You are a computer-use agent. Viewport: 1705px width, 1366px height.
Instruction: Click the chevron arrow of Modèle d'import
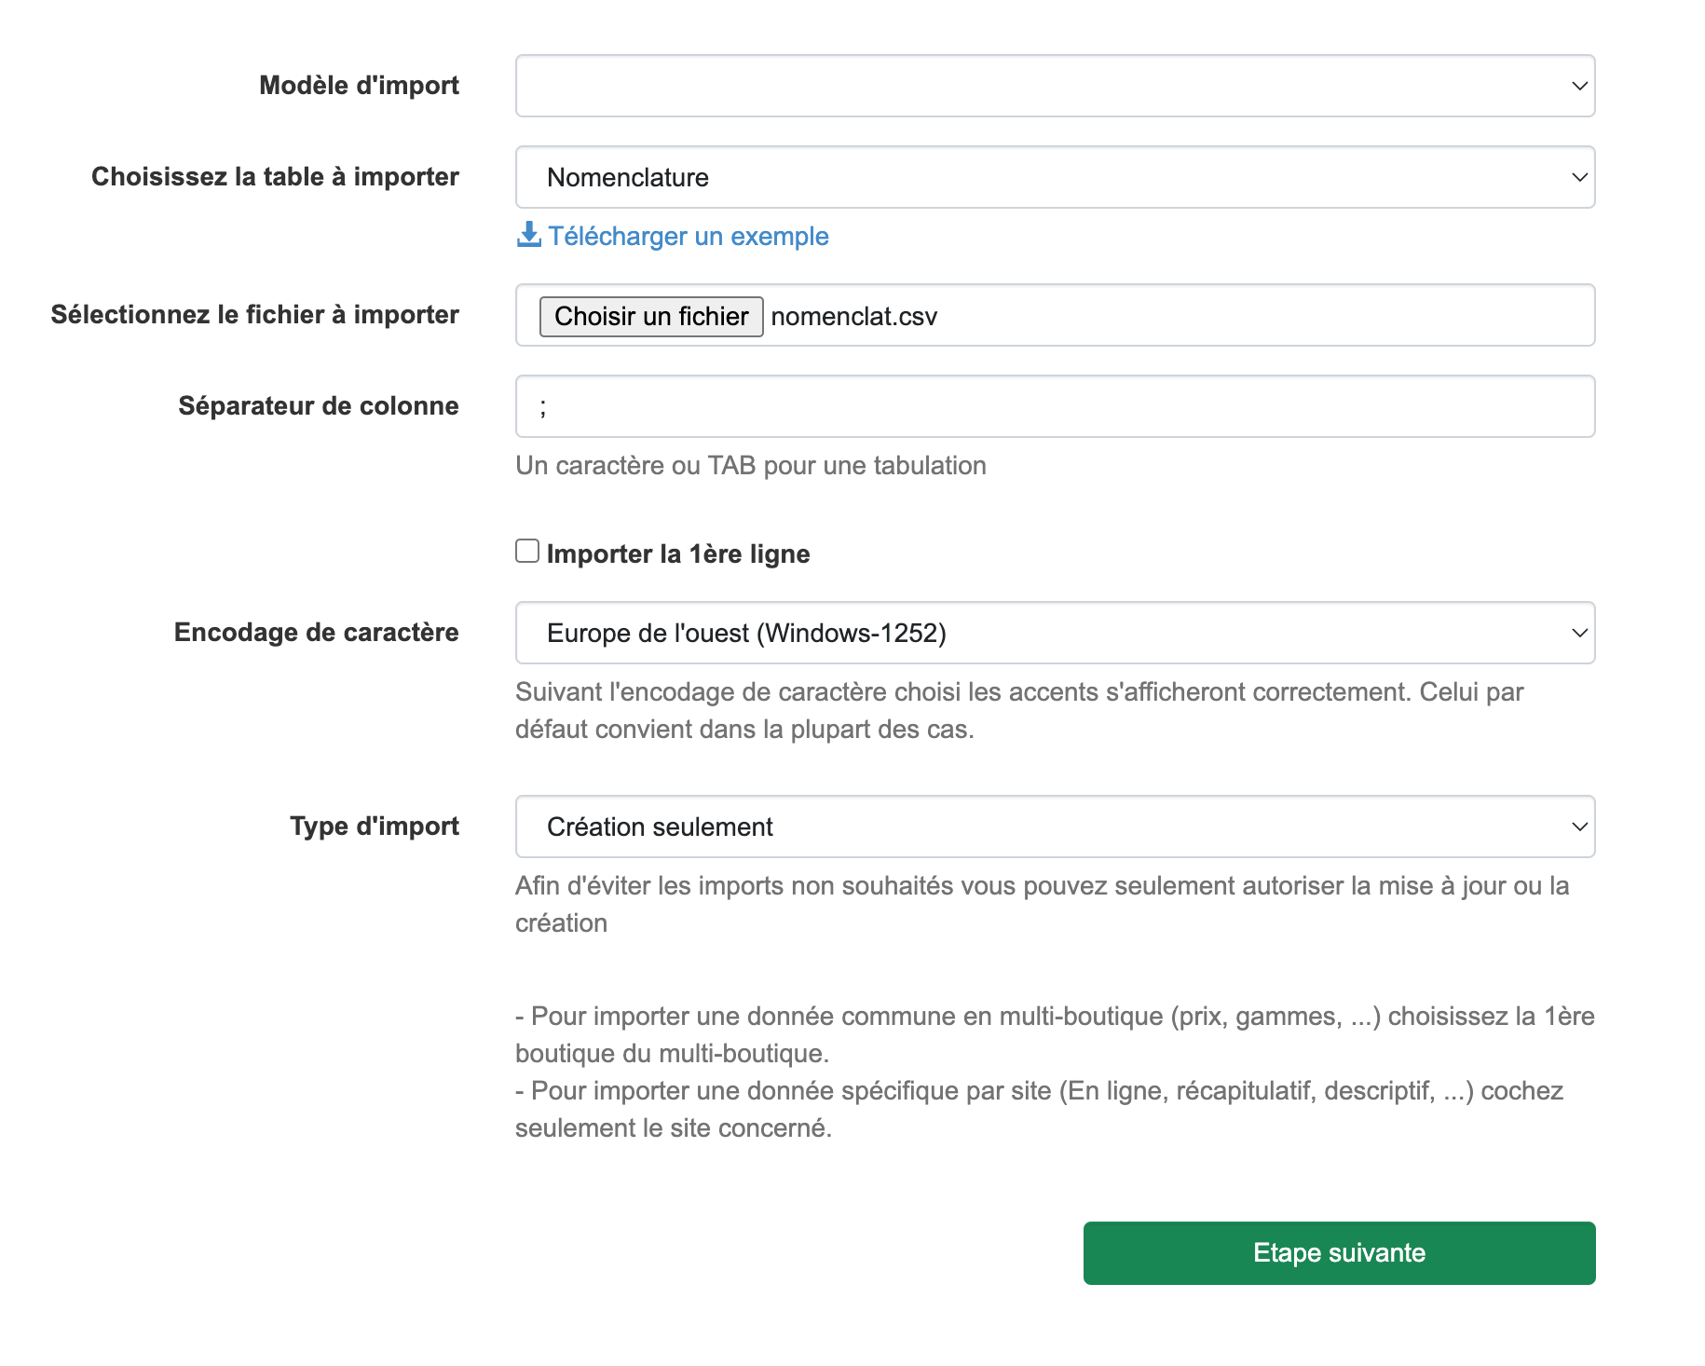pyautogui.click(x=1579, y=86)
